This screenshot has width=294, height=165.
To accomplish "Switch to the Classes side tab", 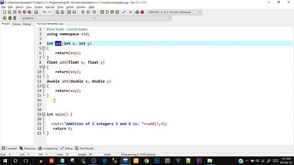I will tap(17, 24).
